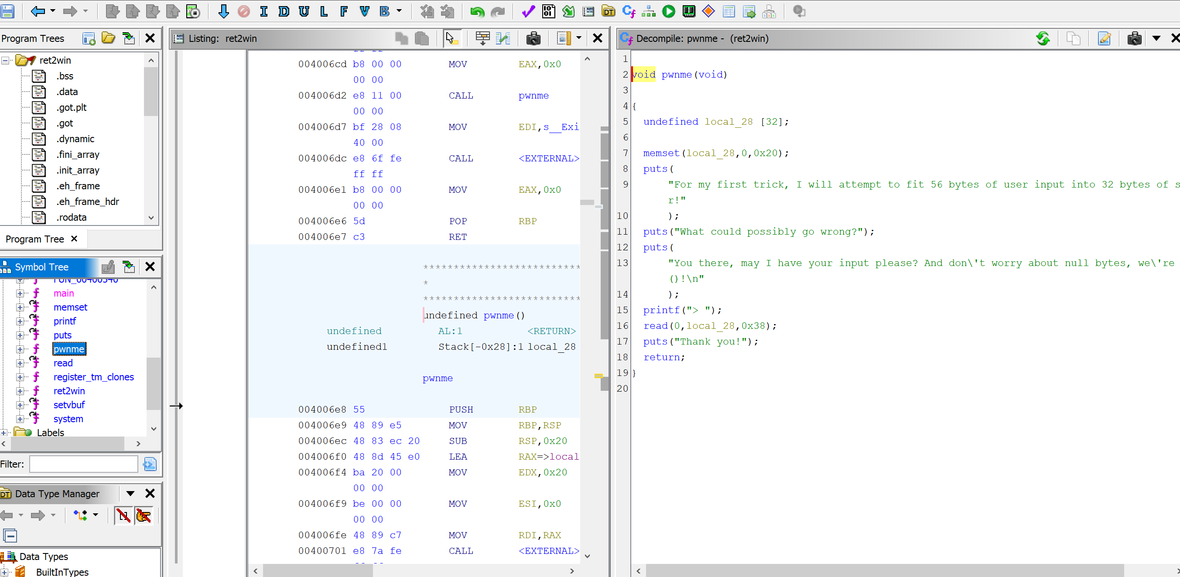This screenshot has height=577, width=1180.
Task: Open folder icon in Program Trees header
Action: [x=109, y=38]
